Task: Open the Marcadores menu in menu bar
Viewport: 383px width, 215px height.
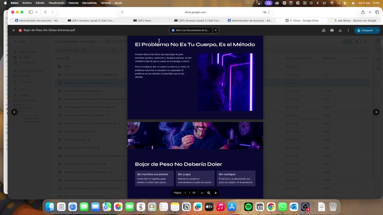Action: [x=89, y=3]
